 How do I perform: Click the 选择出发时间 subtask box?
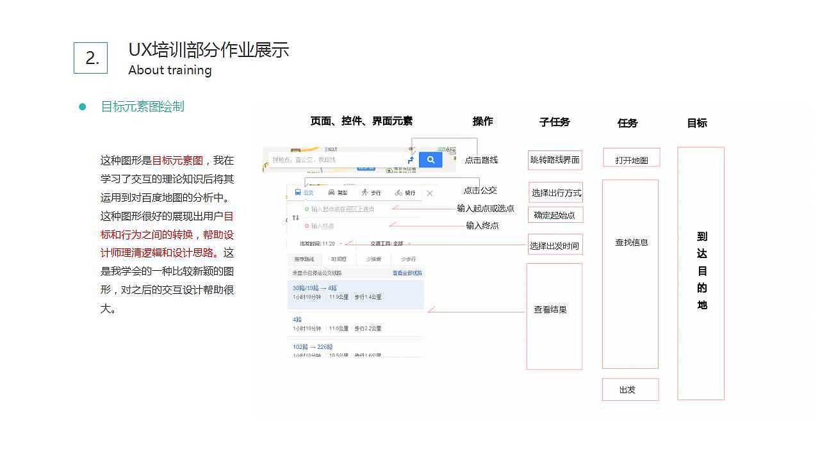click(554, 245)
